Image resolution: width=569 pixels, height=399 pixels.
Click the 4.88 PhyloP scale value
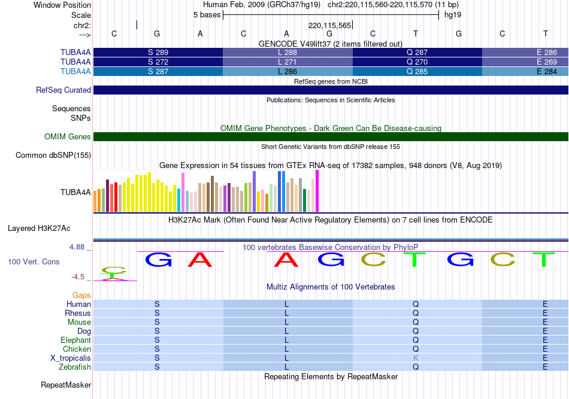tap(77, 247)
